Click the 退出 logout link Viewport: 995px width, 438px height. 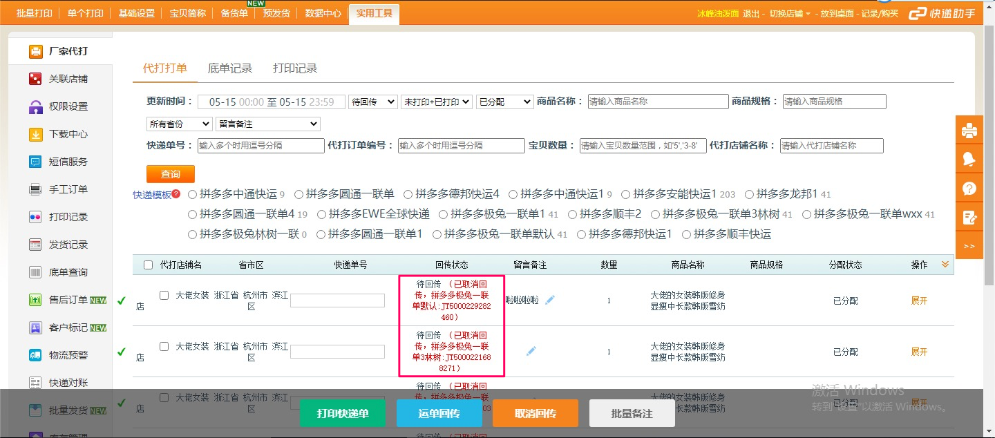click(750, 14)
